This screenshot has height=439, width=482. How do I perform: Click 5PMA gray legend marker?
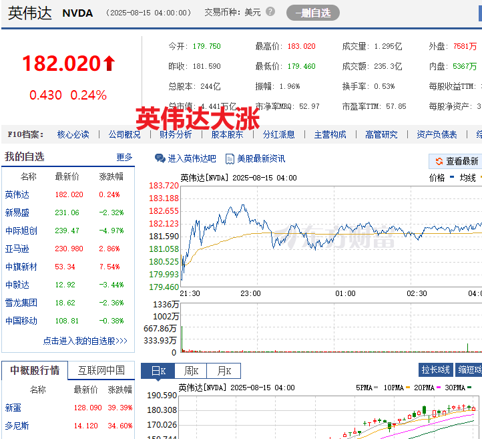point(376,388)
